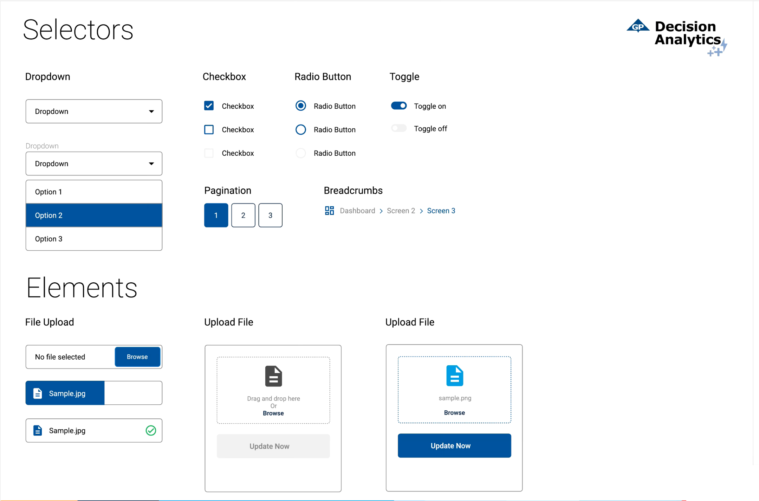The height and width of the screenshot is (501, 759).
Task: Click the breadcrumb dashboard grid icon
Action: pos(329,211)
